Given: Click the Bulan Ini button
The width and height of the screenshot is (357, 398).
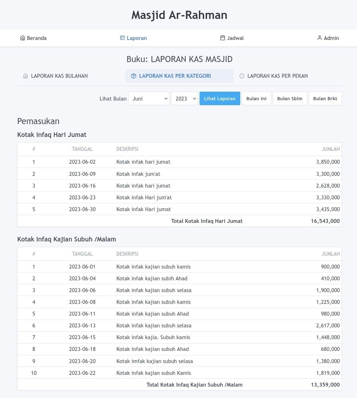Looking at the screenshot, I should [256, 98].
